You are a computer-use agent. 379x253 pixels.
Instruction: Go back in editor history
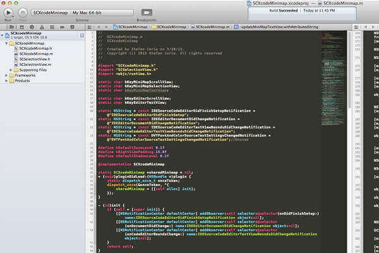(x=99, y=27)
